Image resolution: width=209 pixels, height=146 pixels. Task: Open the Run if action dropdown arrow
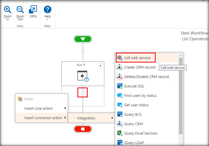point(101,66)
